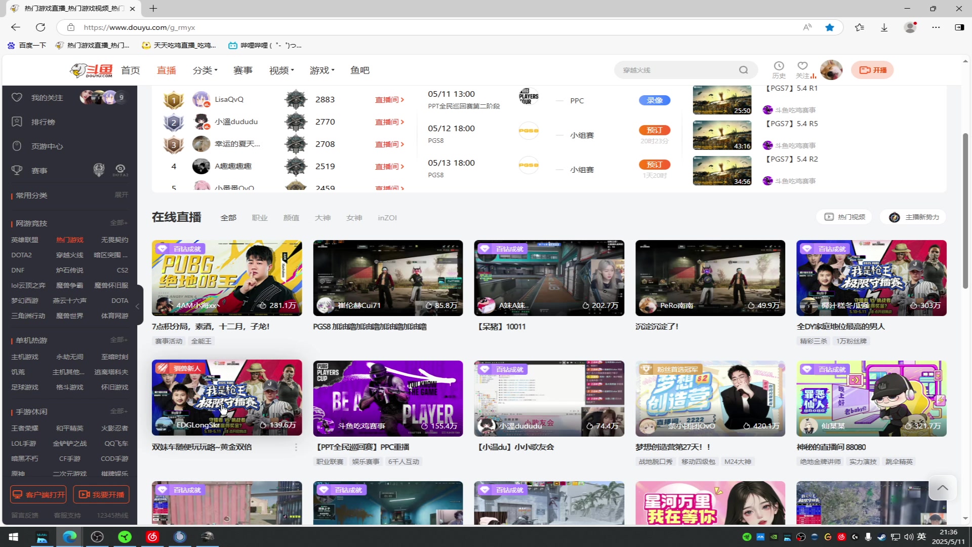Open a new browser tab

pos(153,9)
